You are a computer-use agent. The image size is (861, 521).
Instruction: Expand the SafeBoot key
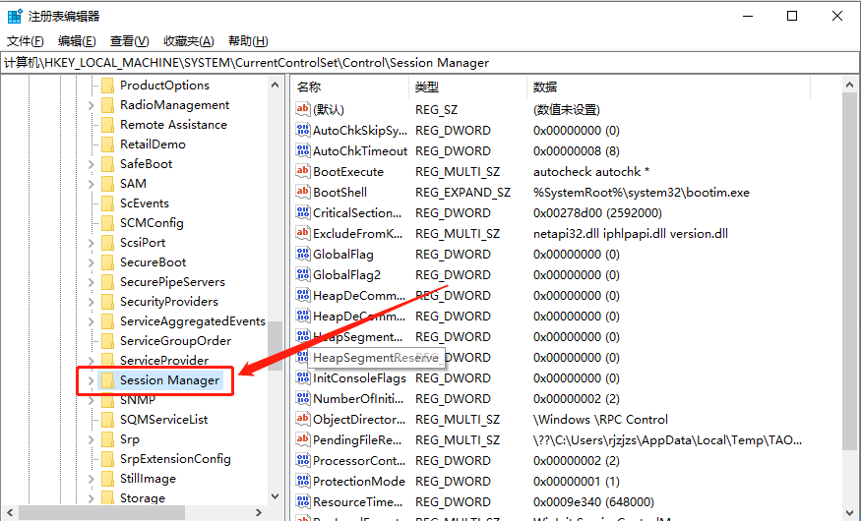point(92,164)
